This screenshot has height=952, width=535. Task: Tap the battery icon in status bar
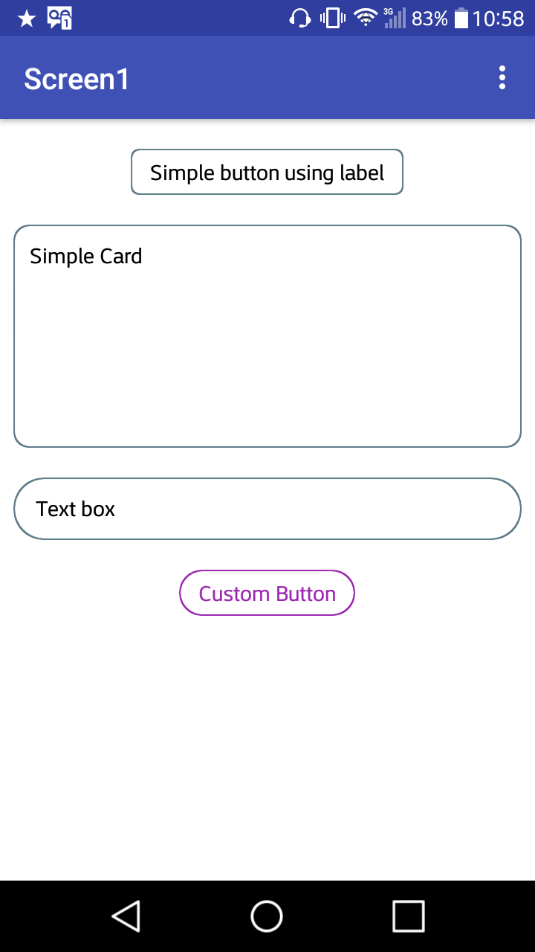tap(461, 19)
